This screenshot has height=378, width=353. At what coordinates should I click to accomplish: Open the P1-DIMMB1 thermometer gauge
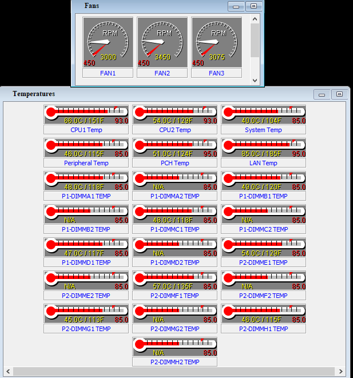click(x=263, y=181)
